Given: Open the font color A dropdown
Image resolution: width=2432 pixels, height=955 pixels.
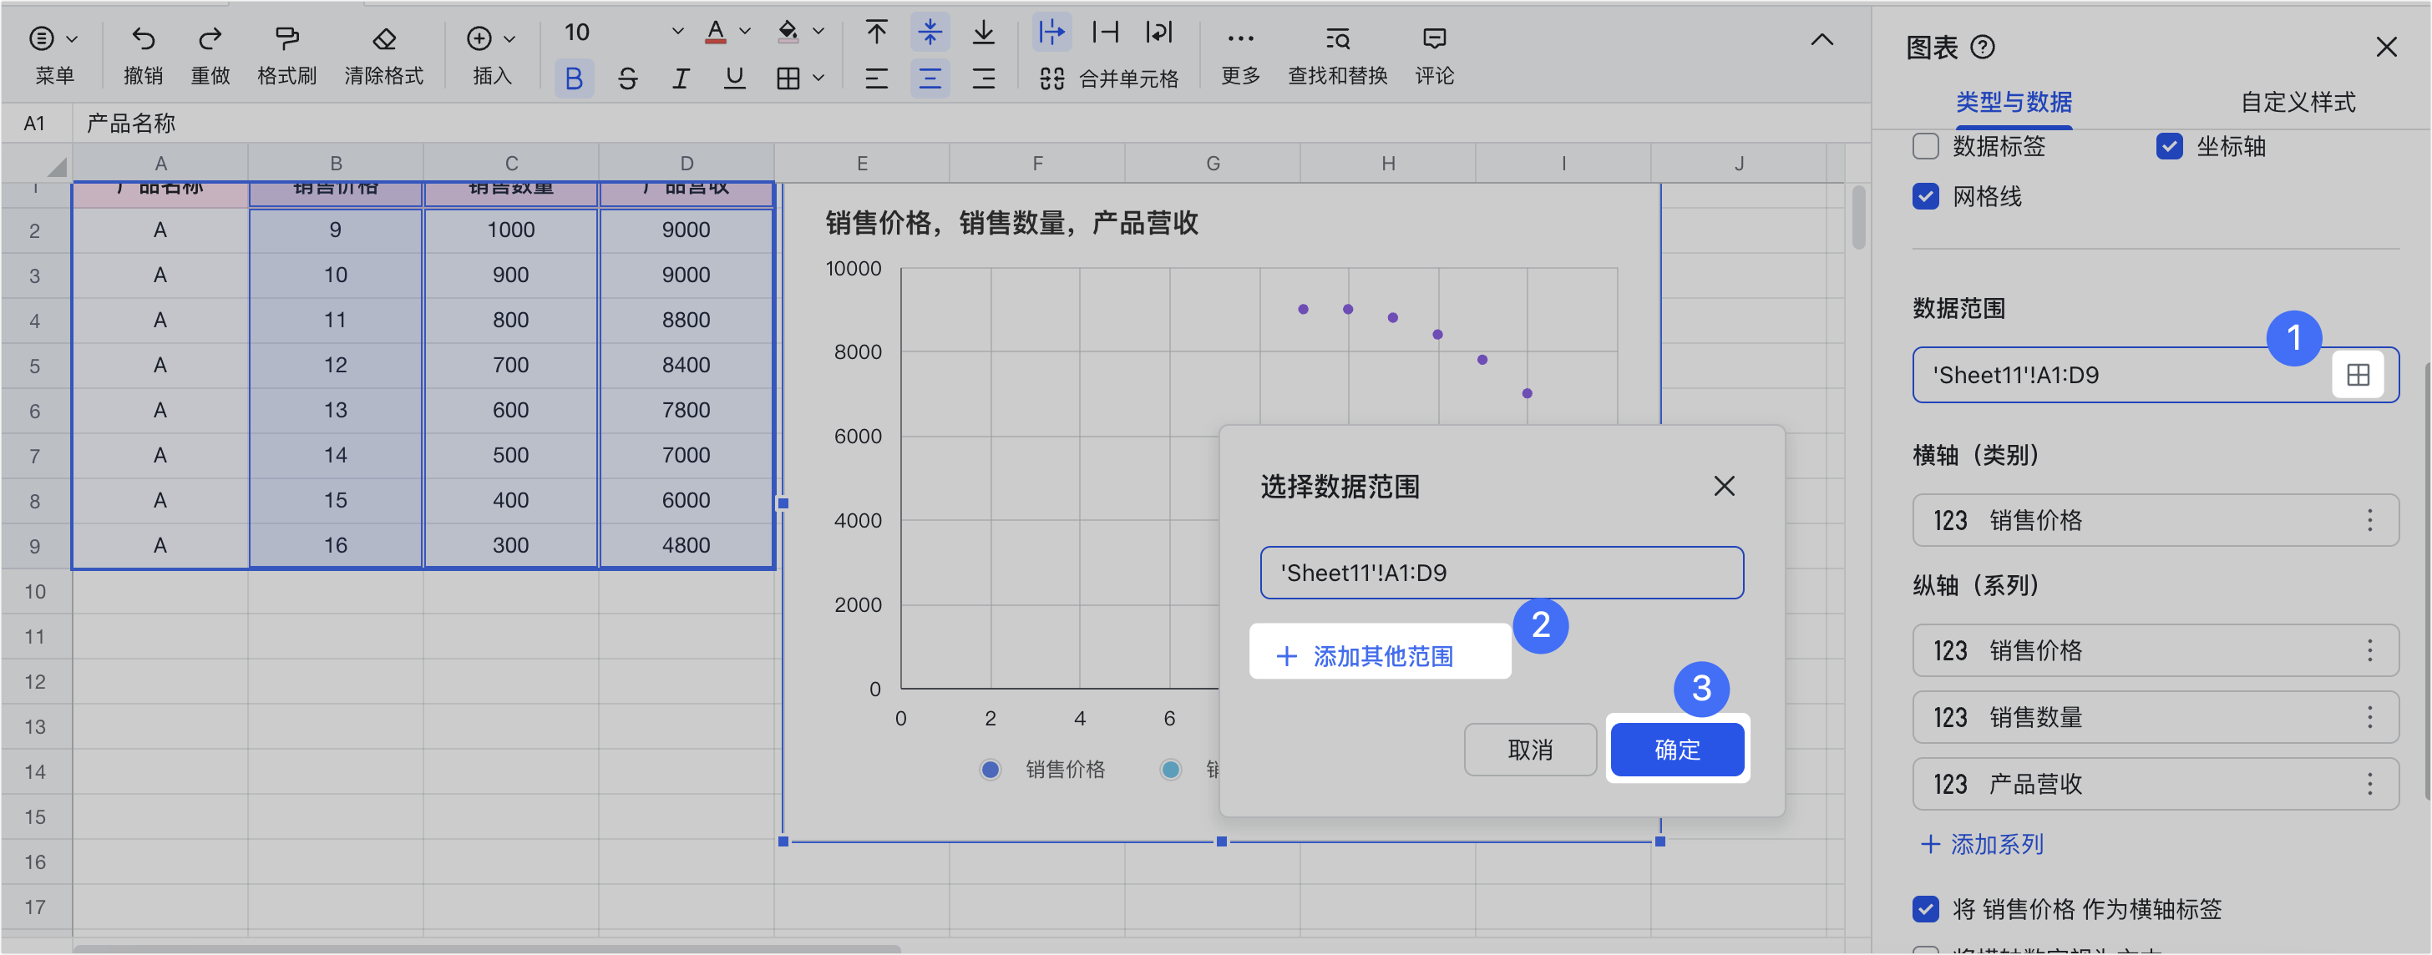Looking at the screenshot, I should tap(745, 32).
